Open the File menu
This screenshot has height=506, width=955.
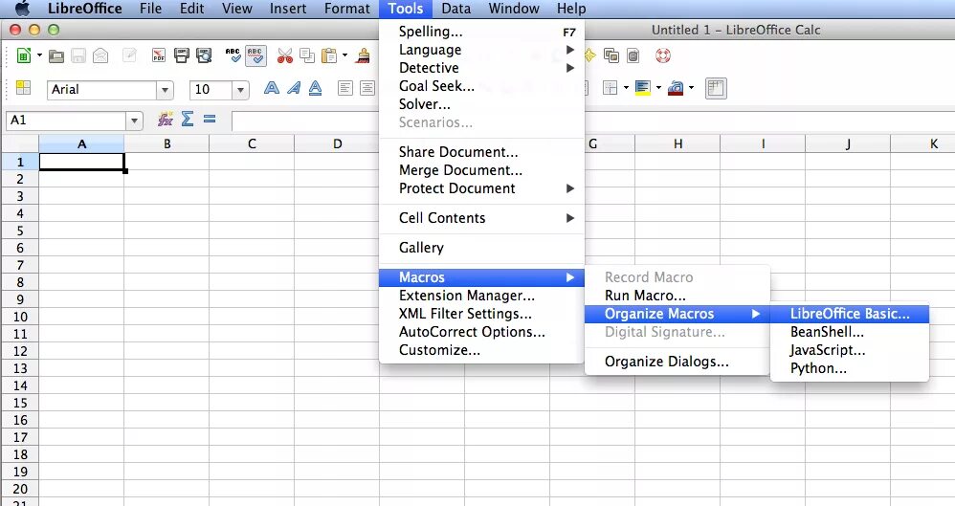tap(150, 9)
